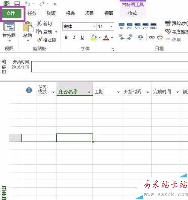Image resolution: width=188 pixels, height=200 pixels.
Task: Mark task 25% complete
Action: 130,26
